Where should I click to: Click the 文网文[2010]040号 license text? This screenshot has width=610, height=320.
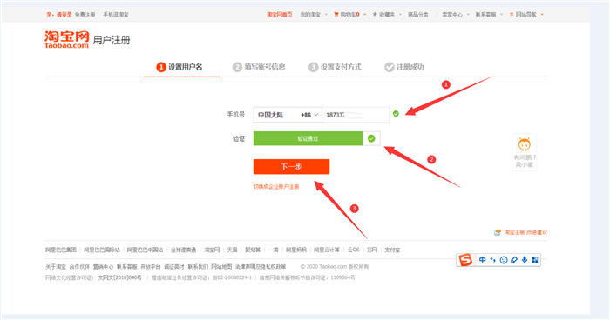click(119, 277)
